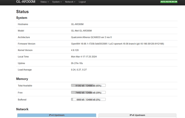Click the System section heading
Image resolution: width=185 pixels, height=118 pixels.
(22, 18)
